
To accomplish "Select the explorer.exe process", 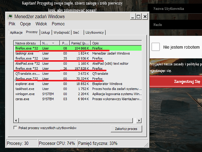I will click(78, 84).
